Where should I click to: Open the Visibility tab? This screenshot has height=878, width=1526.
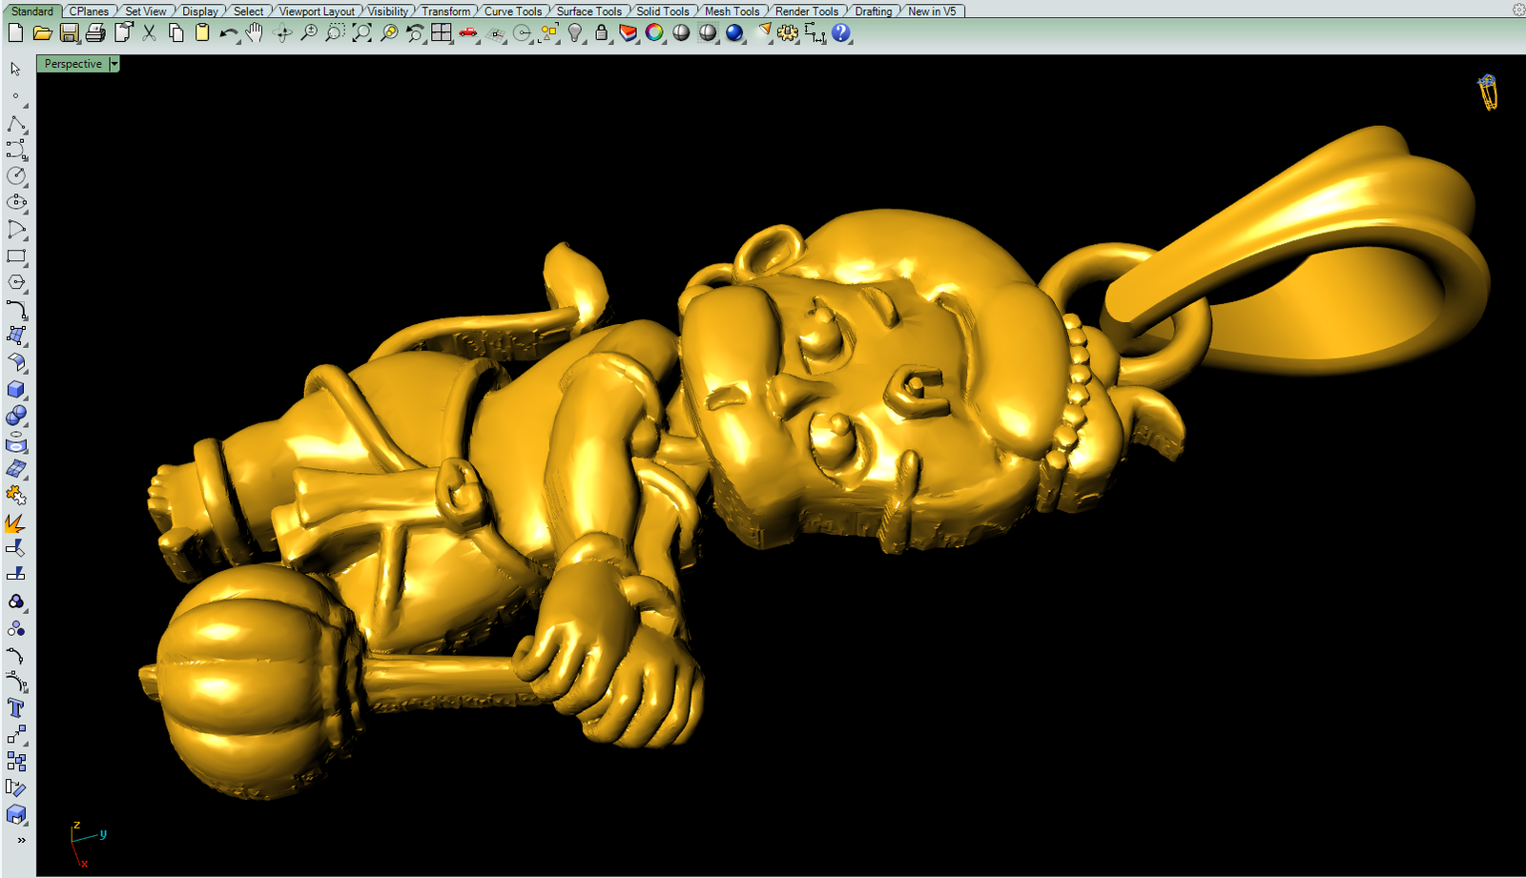tap(388, 11)
